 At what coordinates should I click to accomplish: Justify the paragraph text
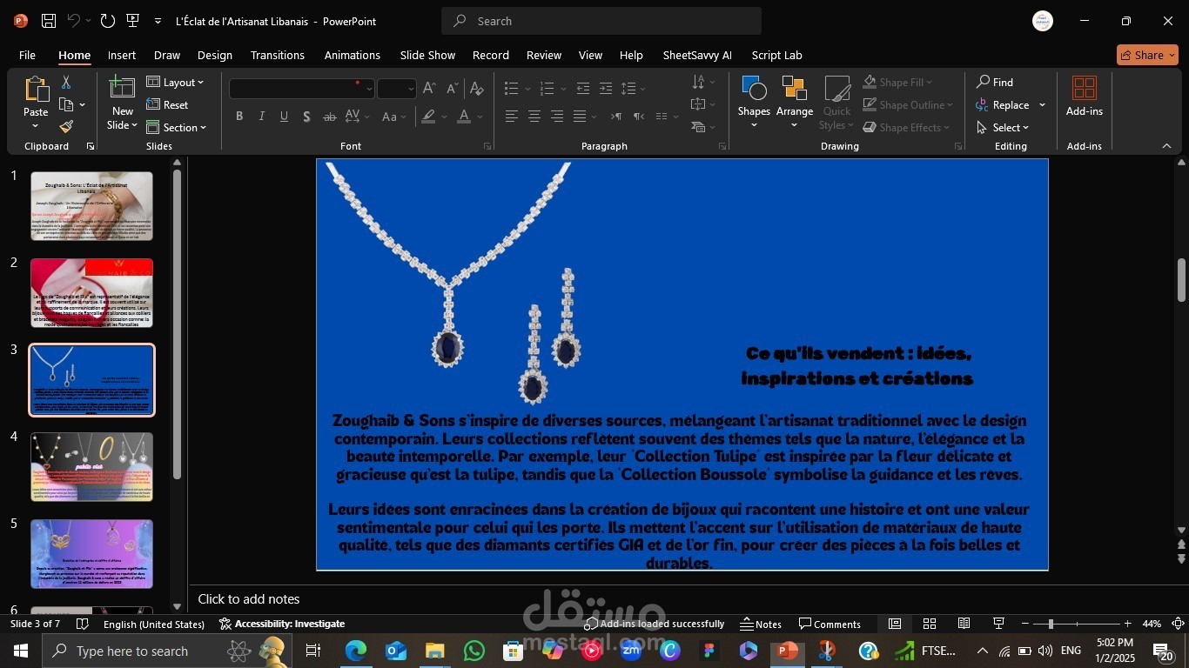tap(580, 117)
